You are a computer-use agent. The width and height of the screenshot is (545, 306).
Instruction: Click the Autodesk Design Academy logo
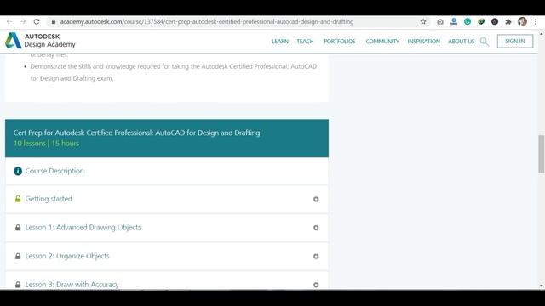coord(40,41)
